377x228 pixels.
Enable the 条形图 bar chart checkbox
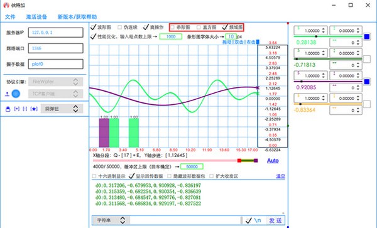point(172,27)
